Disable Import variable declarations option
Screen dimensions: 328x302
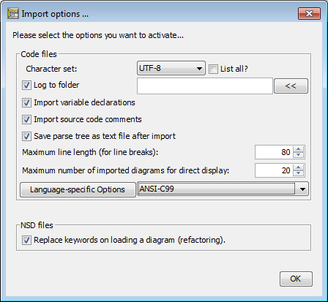[x=26, y=103]
